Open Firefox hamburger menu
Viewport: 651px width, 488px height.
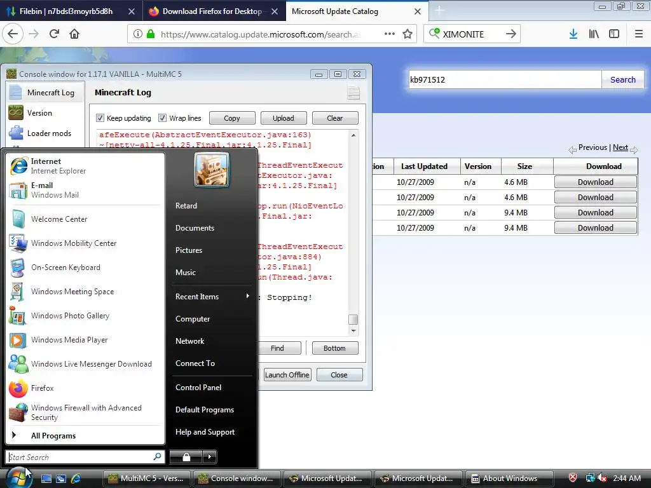tap(639, 34)
